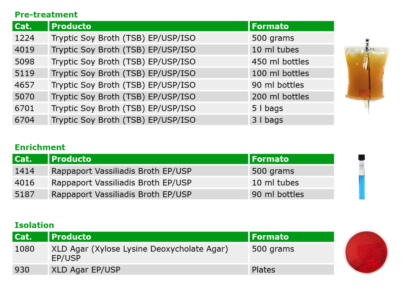405x289 pixels.
Task: Click catalog number 5187
Action: [24, 194]
